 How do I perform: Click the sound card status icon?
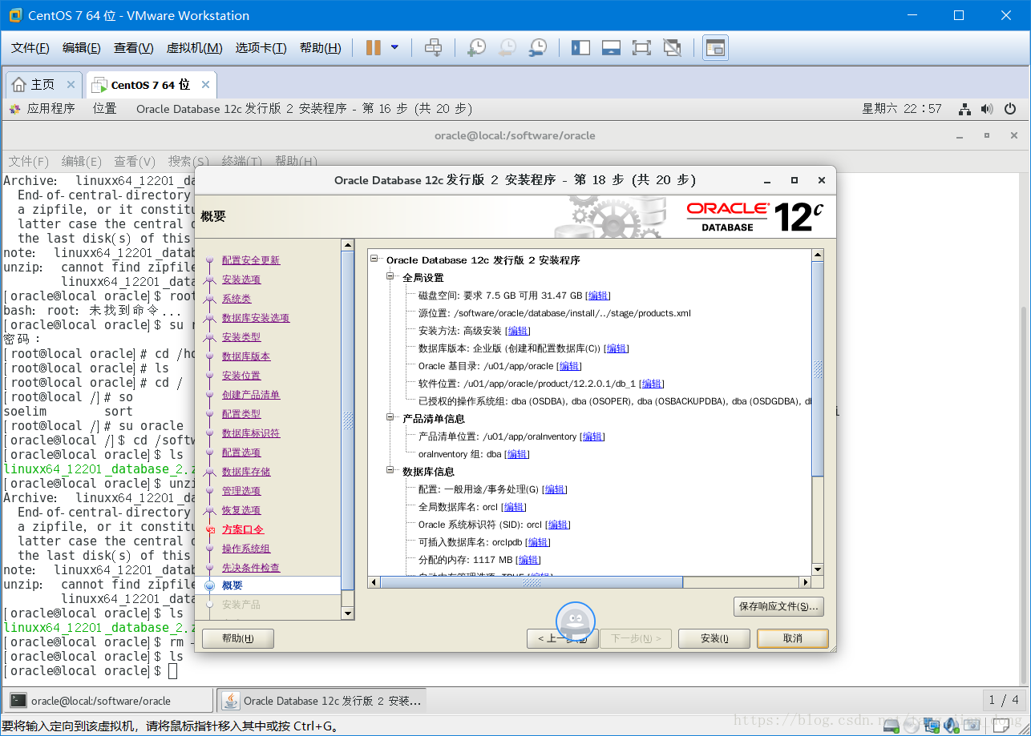pyautogui.click(x=952, y=725)
